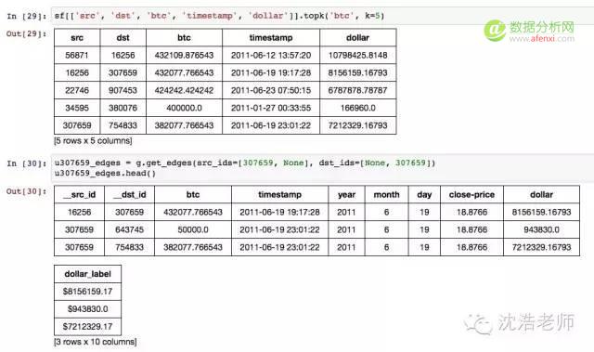The height and width of the screenshot is (352, 594).
Task: Select the 'In [29]:' cell prompt
Action: click(x=27, y=17)
